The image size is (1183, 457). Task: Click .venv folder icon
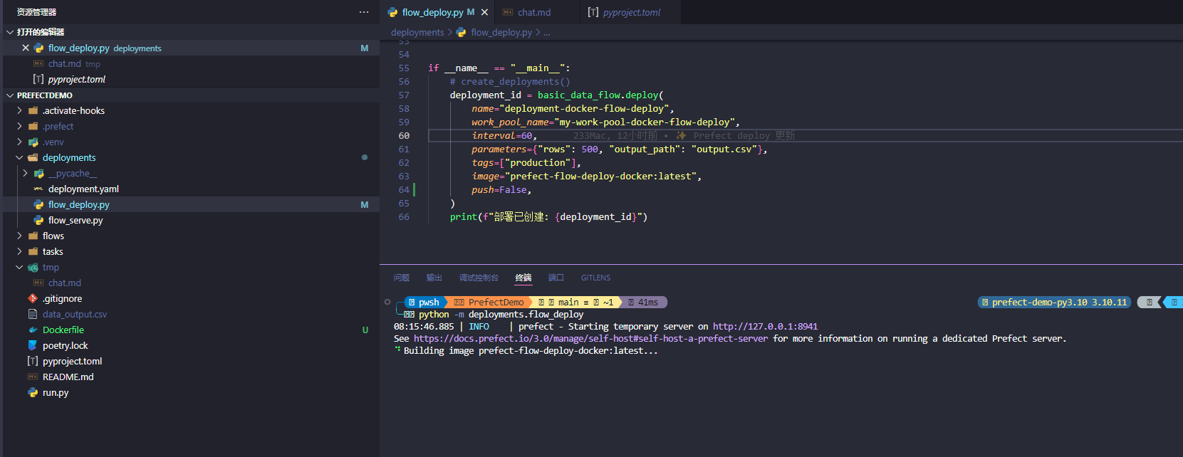click(x=33, y=142)
